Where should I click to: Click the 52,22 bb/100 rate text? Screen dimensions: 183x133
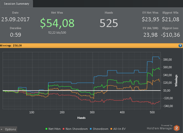pos(57,33)
